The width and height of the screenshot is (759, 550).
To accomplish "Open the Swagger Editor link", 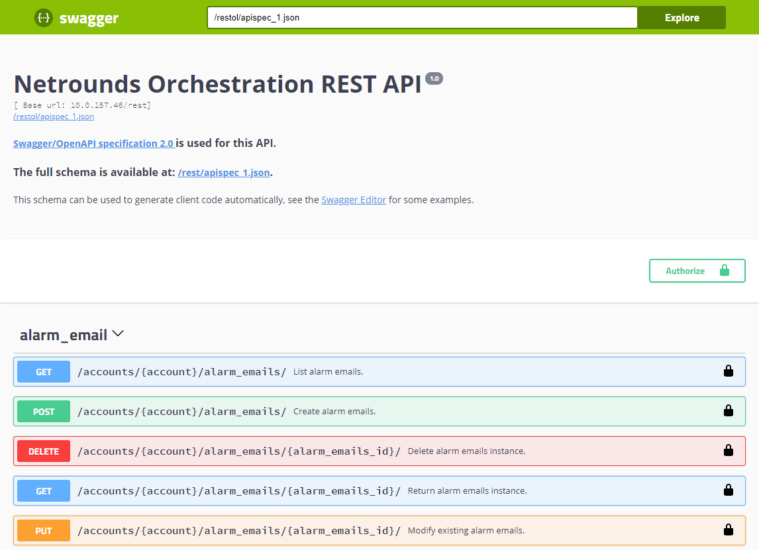I will (x=354, y=199).
